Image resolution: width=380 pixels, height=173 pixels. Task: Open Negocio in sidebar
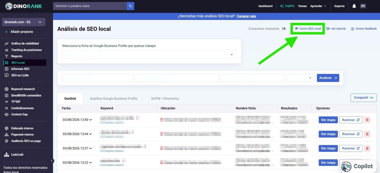[x=17, y=56]
